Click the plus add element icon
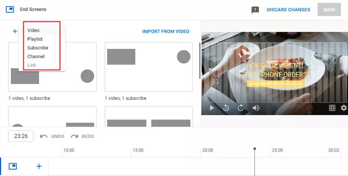The image size is (348, 176). (x=15, y=31)
